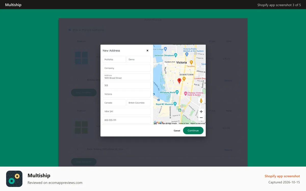
Task: Click Report a map error link
Action: (x=198, y=123)
